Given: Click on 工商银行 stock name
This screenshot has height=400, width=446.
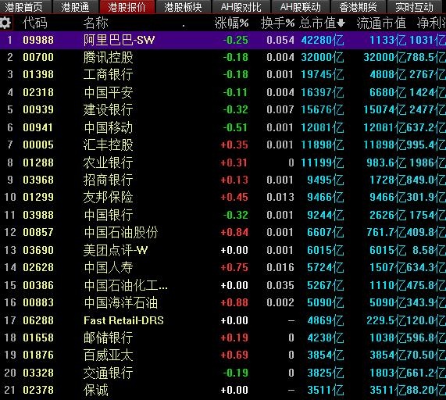Looking at the screenshot, I should click(108, 74).
